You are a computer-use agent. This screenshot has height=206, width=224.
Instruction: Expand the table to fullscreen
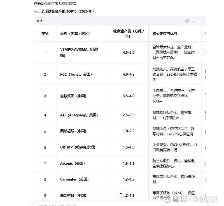coord(201,21)
